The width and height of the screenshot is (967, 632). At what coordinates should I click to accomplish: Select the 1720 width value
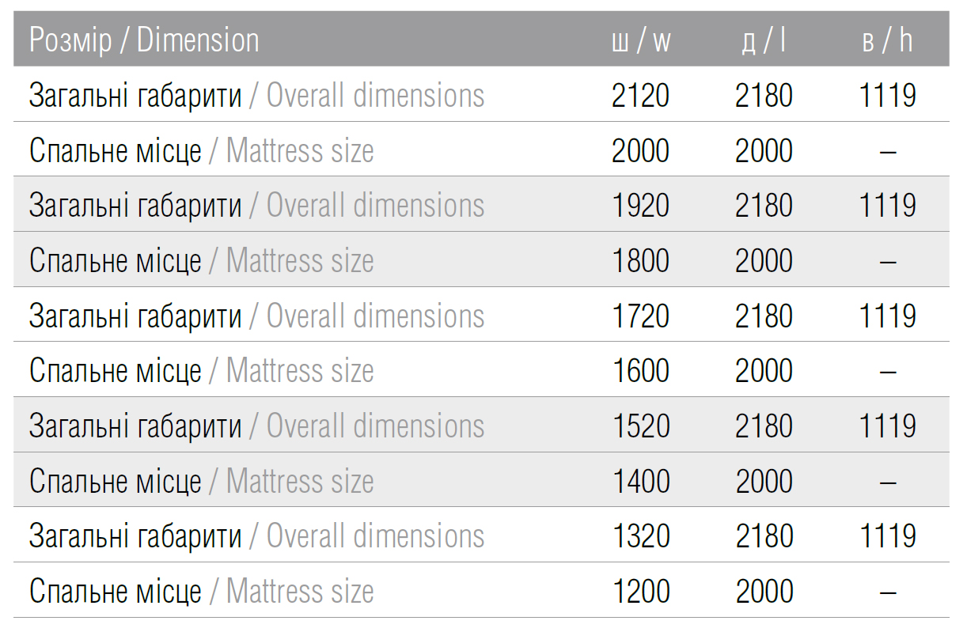click(x=641, y=316)
